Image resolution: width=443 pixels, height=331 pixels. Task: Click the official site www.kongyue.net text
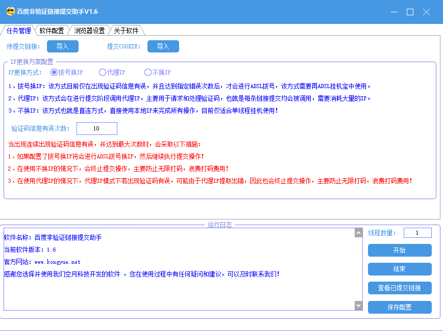click(x=57, y=262)
